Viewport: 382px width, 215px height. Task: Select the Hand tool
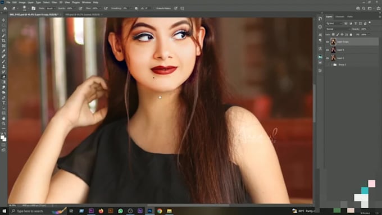[x=3, y=118]
